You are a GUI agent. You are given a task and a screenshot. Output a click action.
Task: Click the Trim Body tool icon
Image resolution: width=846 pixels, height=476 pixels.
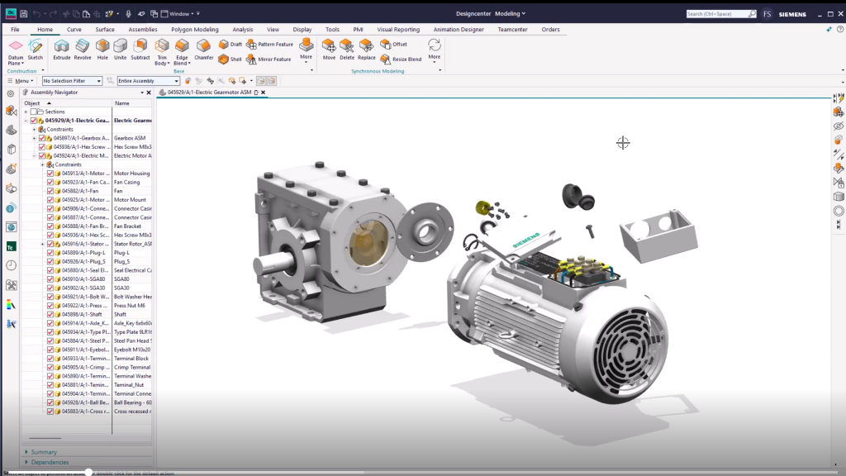click(x=162, y=46)
